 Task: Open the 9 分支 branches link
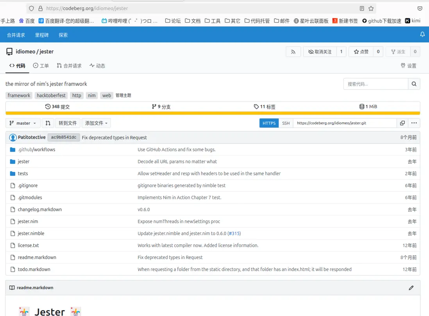point(161,107)
